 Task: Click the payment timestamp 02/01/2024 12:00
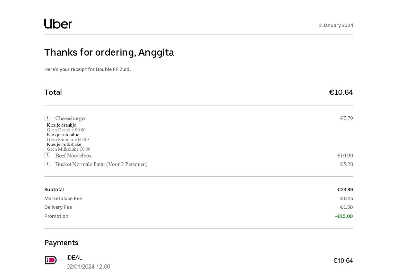tap(88, 267)
